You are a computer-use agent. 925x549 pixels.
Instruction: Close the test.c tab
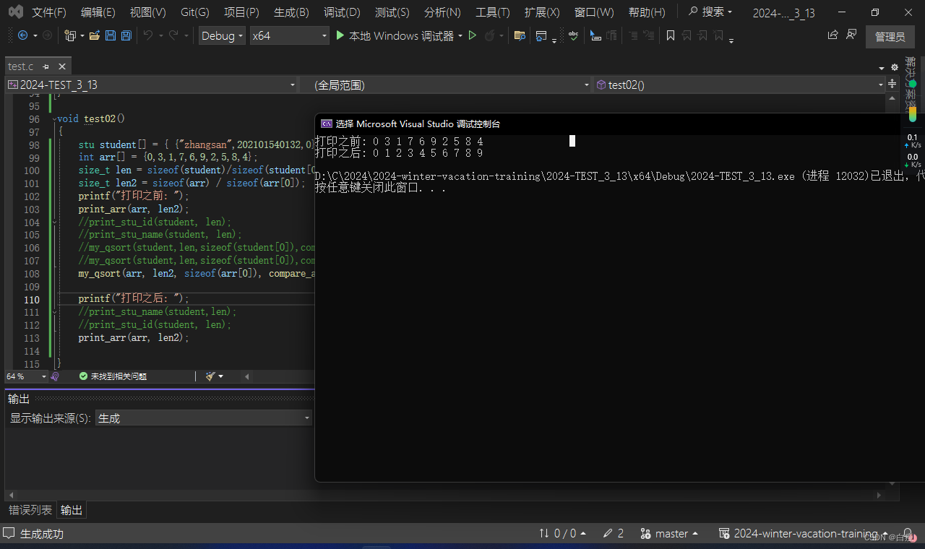pos(62,66)
